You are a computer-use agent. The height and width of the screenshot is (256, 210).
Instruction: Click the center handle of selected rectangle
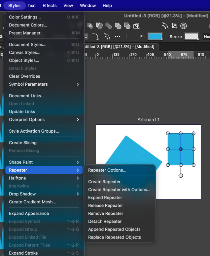[181, 149]
